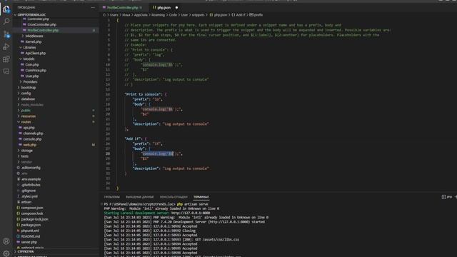Open User.php in the Models folder

(x=31, y=76)
